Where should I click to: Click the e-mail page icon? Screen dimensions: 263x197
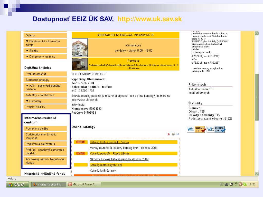(178, 134)
